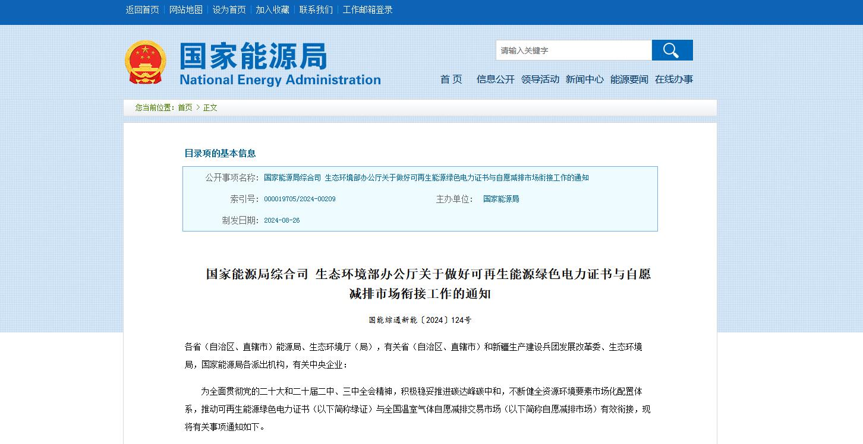This screenshot has width=863, height=444.
Task: Open 新闻中心 in navigation bar
Action: [584, 80]
